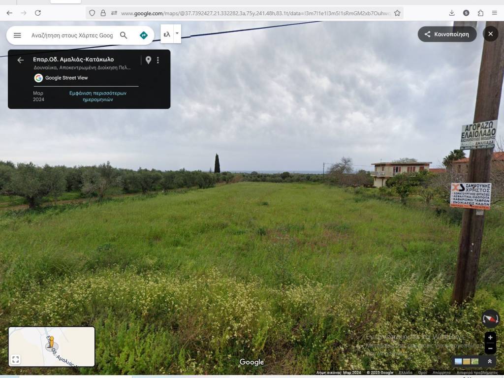Screen dimensions: 504x378
Task: Expand the imagery strip with double chevron
Action: click(490, 361)
